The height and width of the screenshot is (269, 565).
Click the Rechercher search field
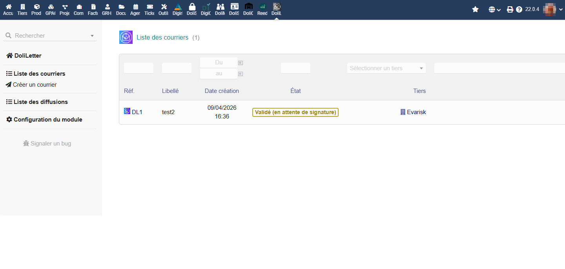click(51, 36)
